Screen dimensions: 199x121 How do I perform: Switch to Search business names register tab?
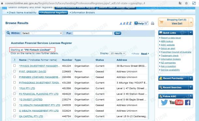click(76, 8)
